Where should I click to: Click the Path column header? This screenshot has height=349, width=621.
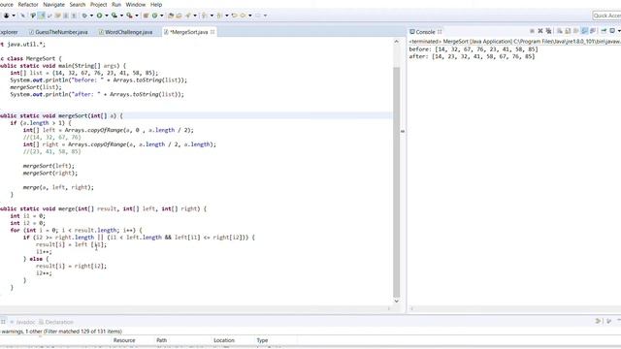coord(162,340)
